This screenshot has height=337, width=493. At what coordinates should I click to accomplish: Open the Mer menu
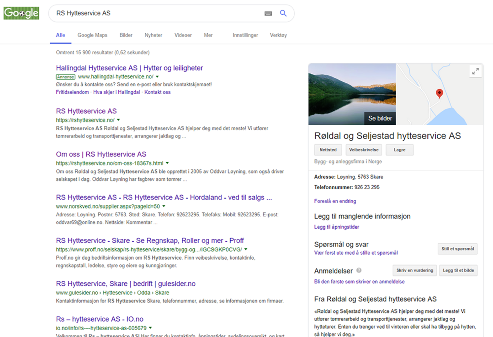click(208, 35)
